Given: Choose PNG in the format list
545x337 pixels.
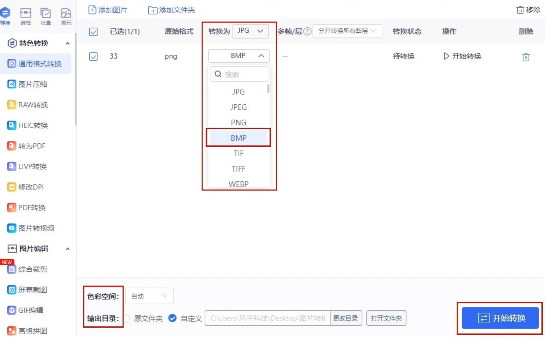Looking at the screenshot, I should click(238, 123).
